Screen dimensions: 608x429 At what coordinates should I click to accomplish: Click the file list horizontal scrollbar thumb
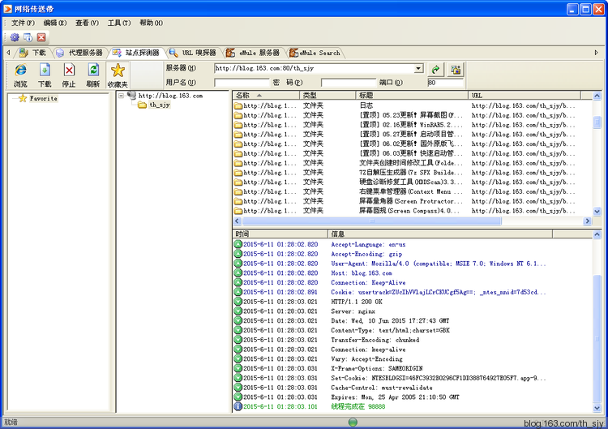pyautogui.click(x=372, y=221)
